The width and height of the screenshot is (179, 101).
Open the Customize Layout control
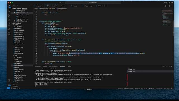click(172, 3)
